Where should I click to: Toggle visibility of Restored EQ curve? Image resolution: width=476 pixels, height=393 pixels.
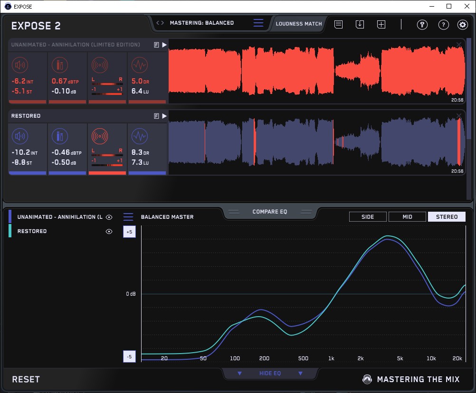coord(109,232)
